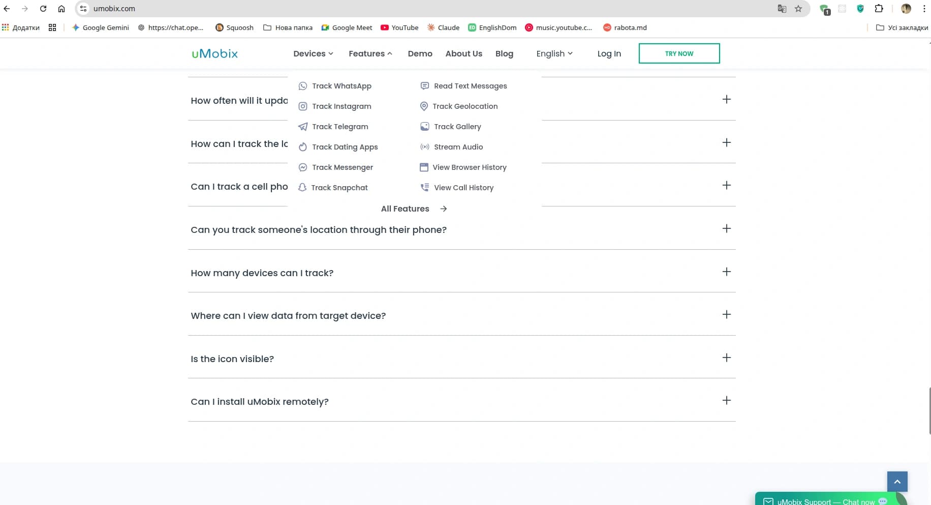
Task: Open the EnglishDom bookmark
Action: (492, 27)
